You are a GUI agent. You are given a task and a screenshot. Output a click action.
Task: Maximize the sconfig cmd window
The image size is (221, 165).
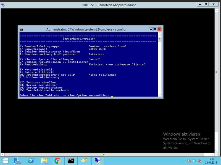tap(155, 29)
